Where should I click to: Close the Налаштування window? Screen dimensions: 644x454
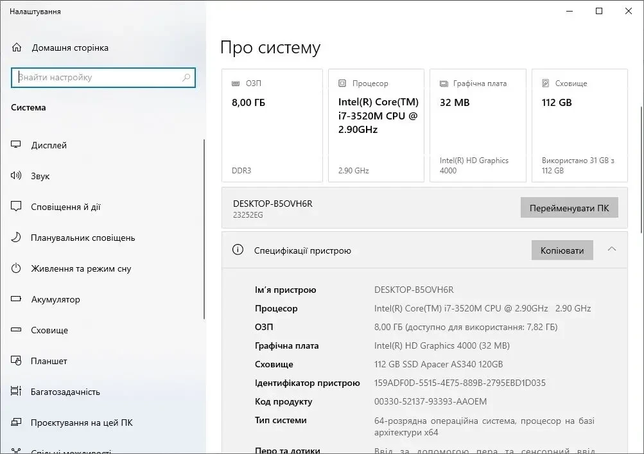coord(629,11)
